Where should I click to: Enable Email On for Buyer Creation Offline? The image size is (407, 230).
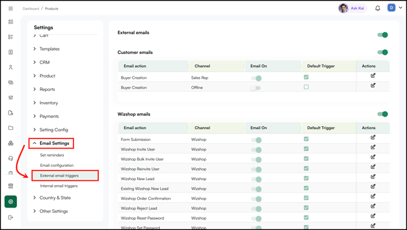click(x=255, y=88)
